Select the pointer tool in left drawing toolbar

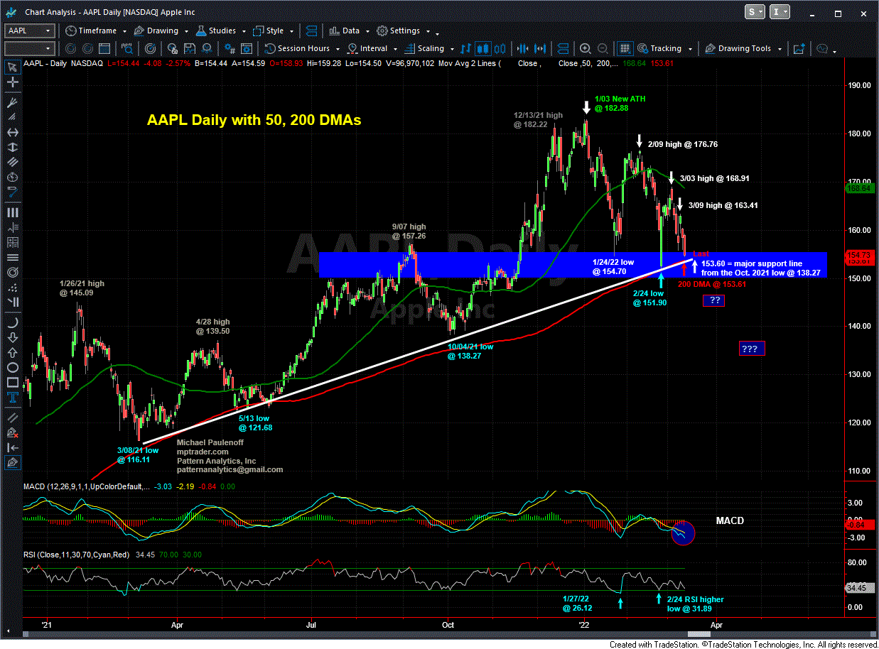pyautogui.click(x=13, y=68)
